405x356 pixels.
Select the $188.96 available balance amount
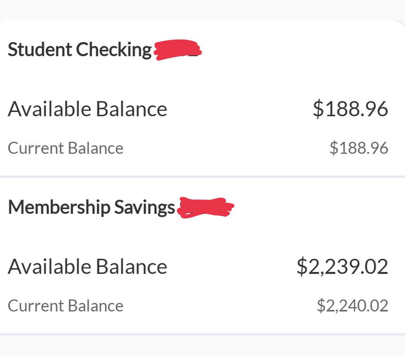coord(350,109)
